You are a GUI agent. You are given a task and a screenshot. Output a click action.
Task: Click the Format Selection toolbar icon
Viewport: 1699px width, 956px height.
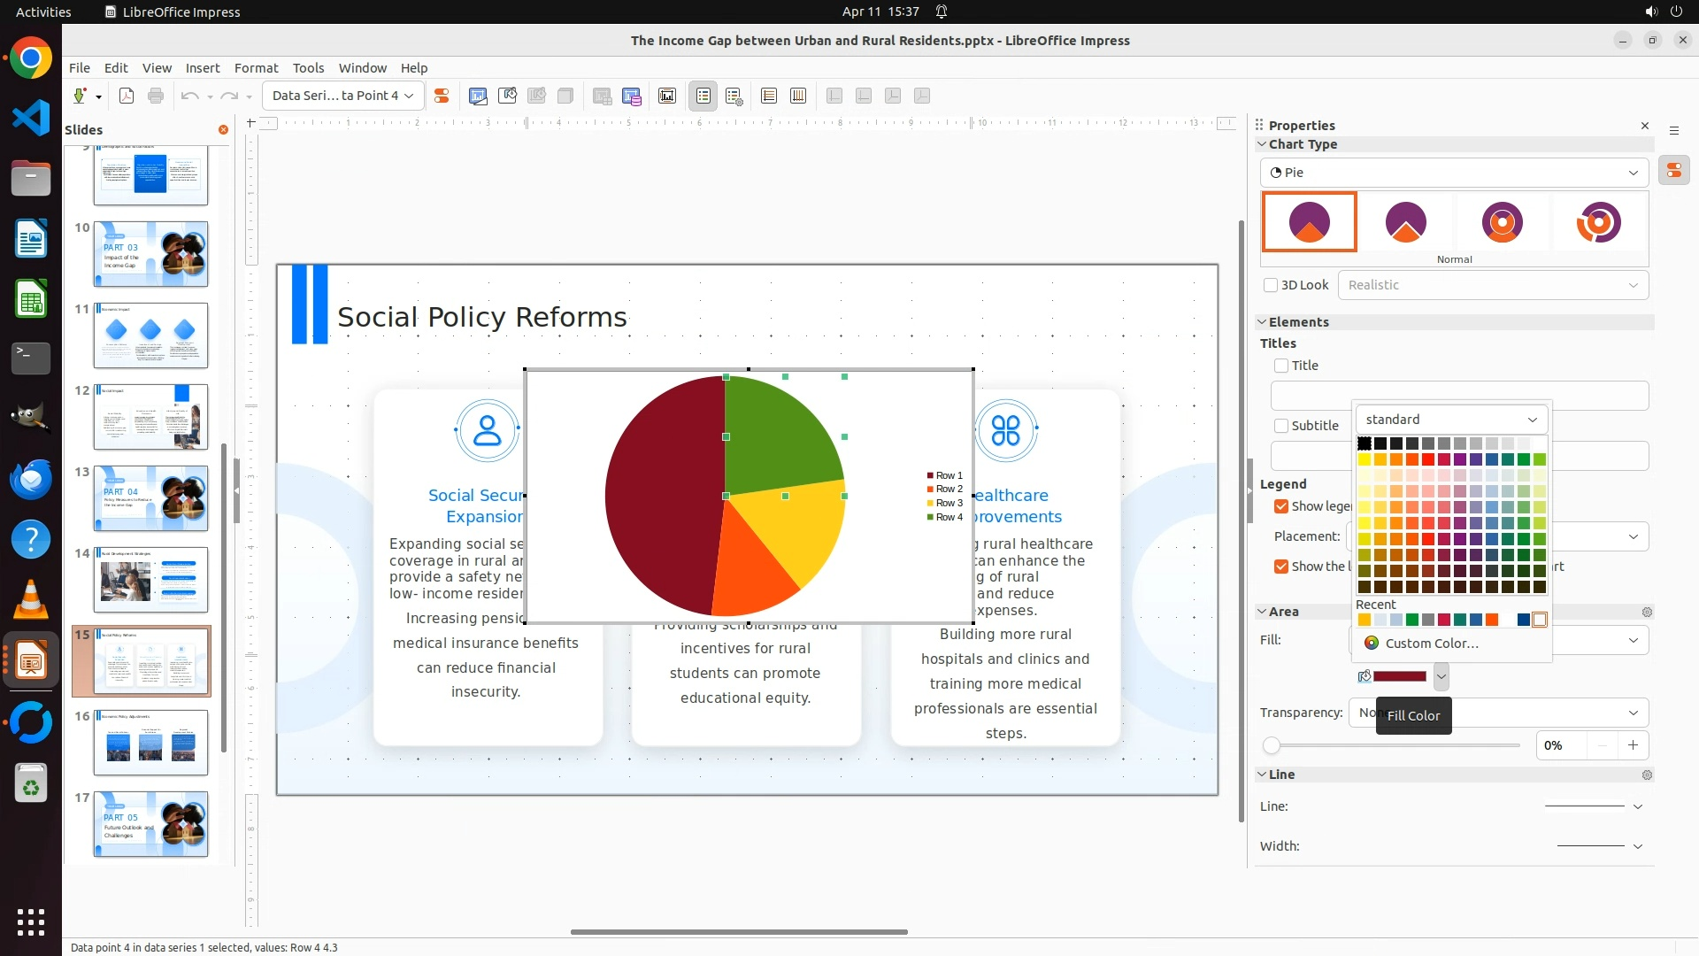pos(441,96)
